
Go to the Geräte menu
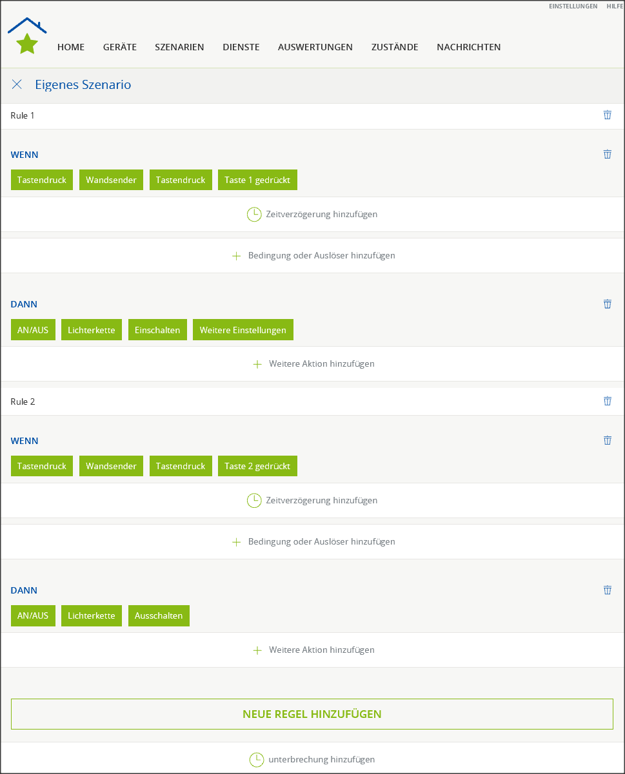click(119, 47)
